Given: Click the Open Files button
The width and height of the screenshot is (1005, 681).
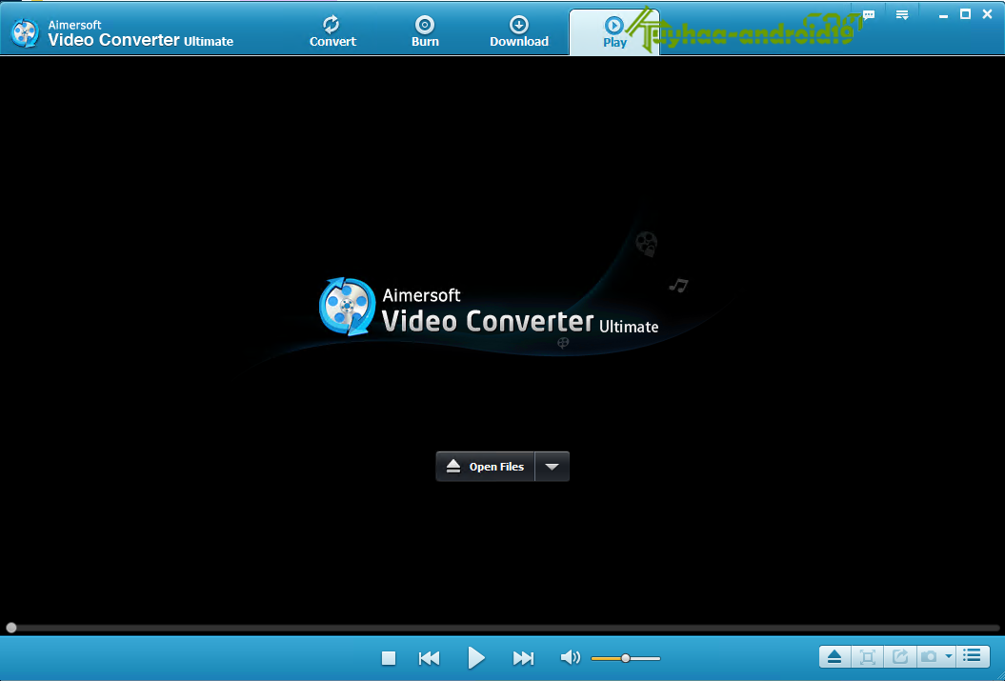Looking at the screenshot, I should click(486, 466).
